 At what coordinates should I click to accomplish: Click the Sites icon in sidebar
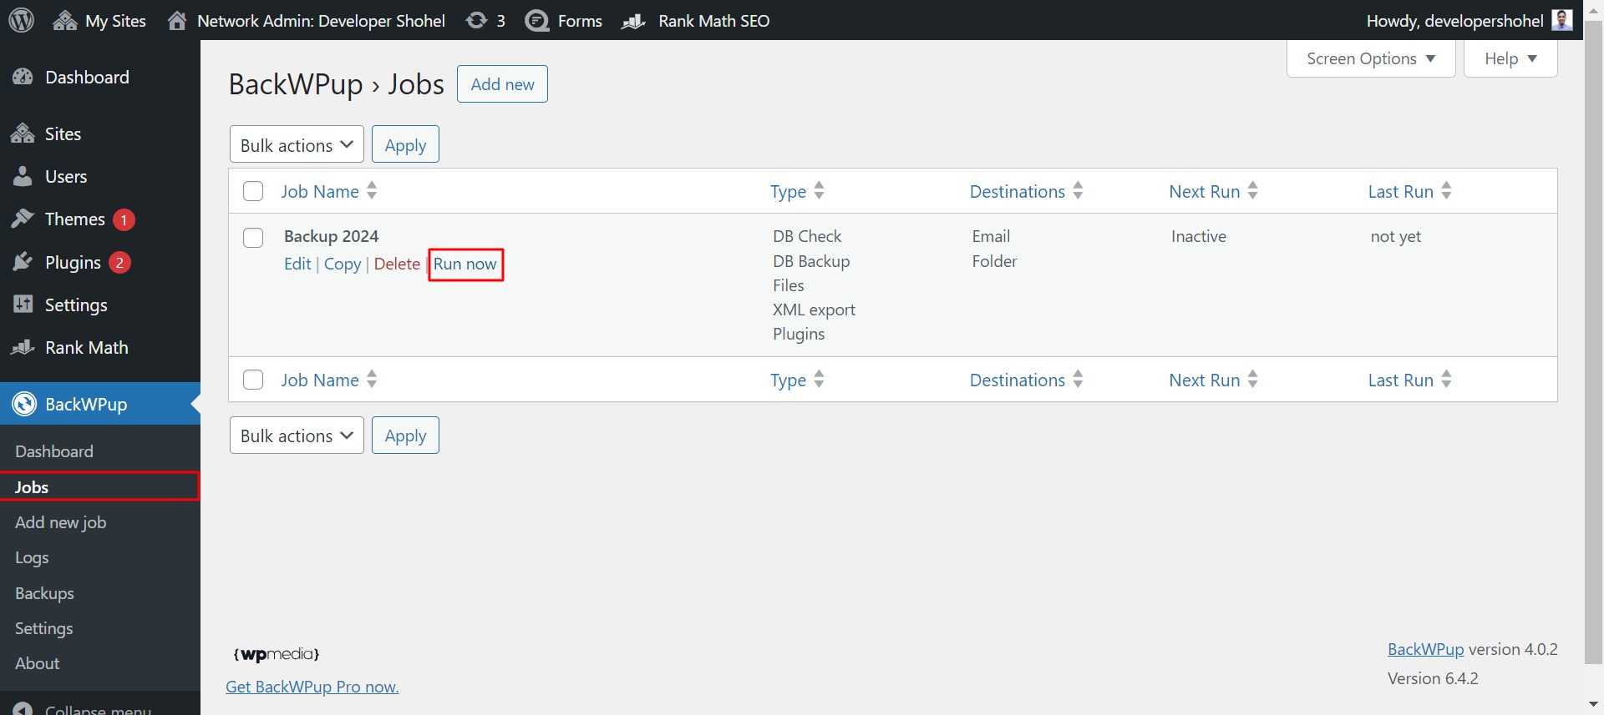pos(23,133)
